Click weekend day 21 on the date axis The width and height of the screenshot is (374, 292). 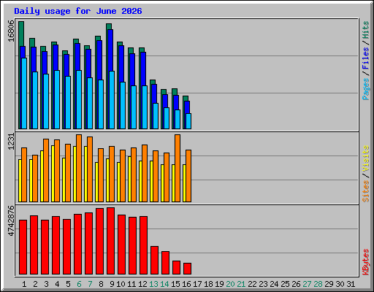(x=241, y=284)
